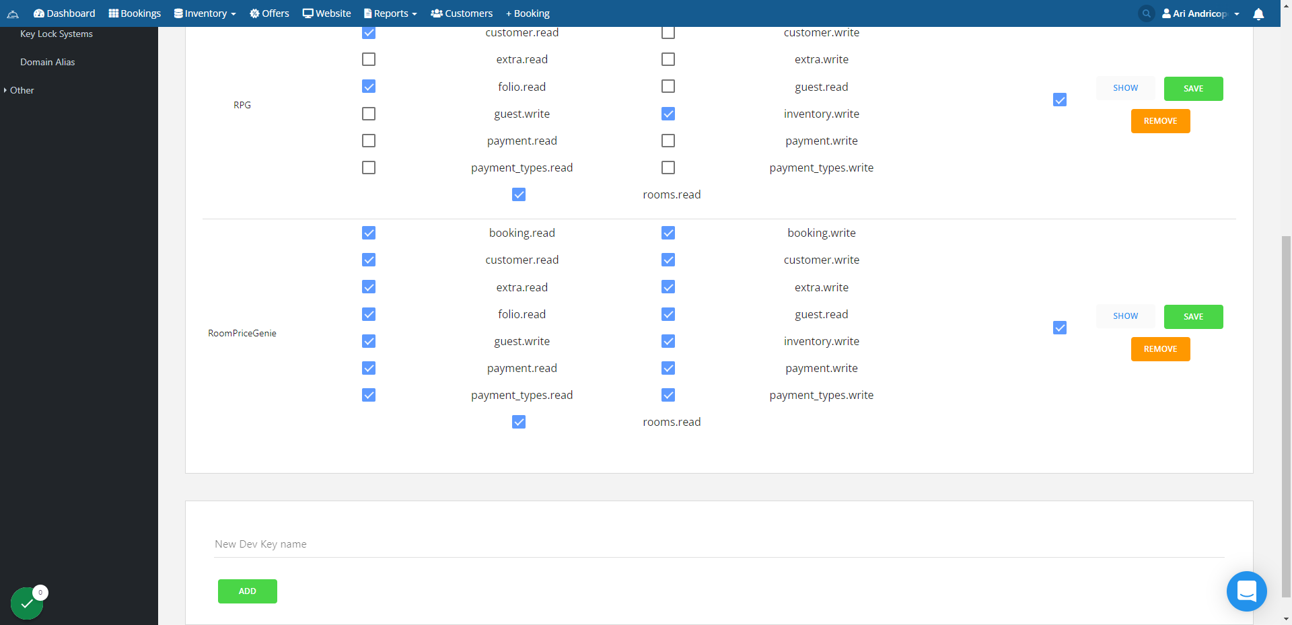Enable RPG guest.write checkbox
1292x625 pixels.
pyautogui.click(x=369, y=114)
